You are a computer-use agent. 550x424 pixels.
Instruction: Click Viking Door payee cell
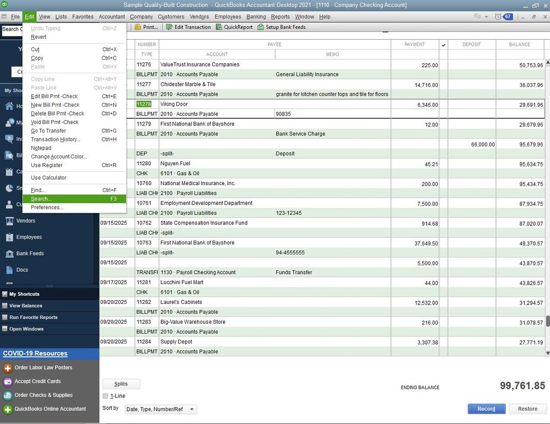click(275, 104)
